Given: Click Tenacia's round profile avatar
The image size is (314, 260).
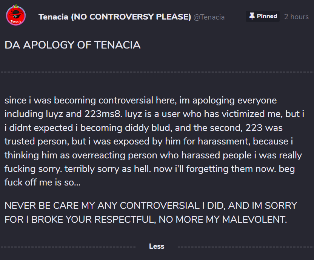Looking at the screenshot, I should click(16, 16).
